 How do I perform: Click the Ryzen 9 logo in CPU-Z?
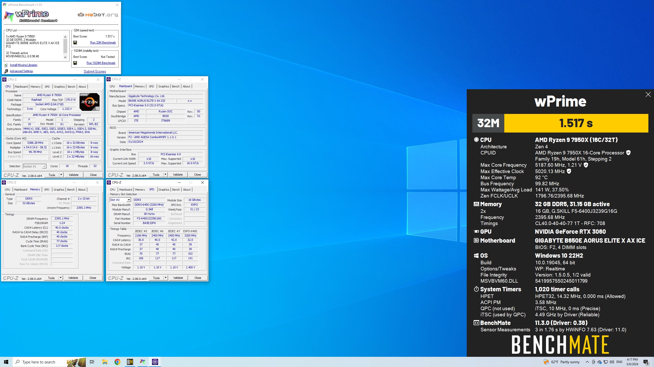[x=89, y=102]
